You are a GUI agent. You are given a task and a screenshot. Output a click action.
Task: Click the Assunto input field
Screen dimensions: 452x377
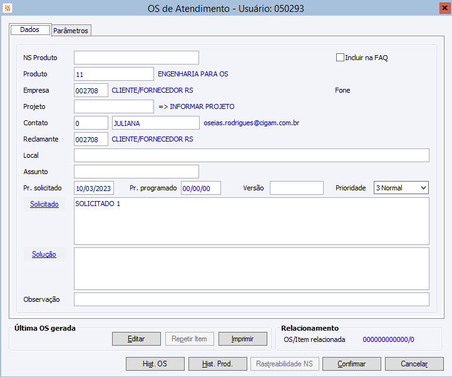click(x=136, y=172)
